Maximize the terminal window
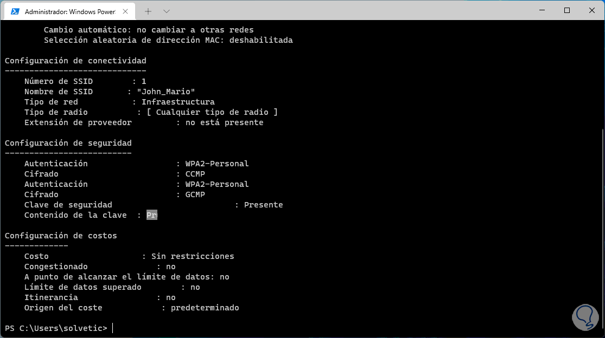Viewport: 605px width, 338px height. [x=567, y=10]
